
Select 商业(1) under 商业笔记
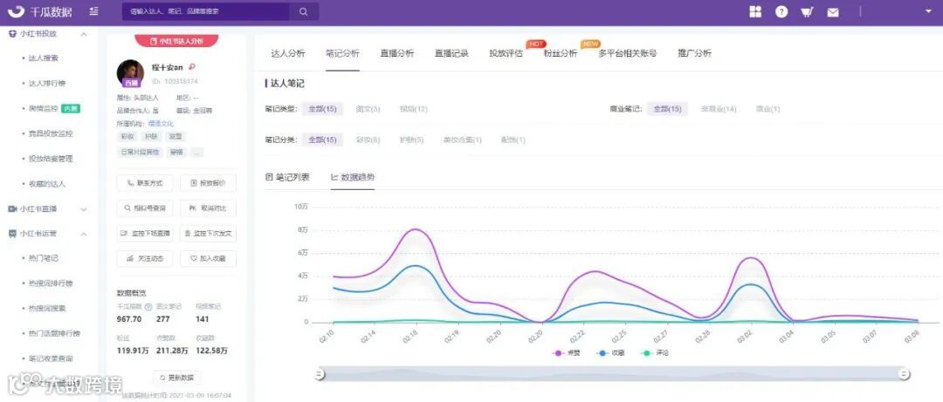tap(768, 109)
